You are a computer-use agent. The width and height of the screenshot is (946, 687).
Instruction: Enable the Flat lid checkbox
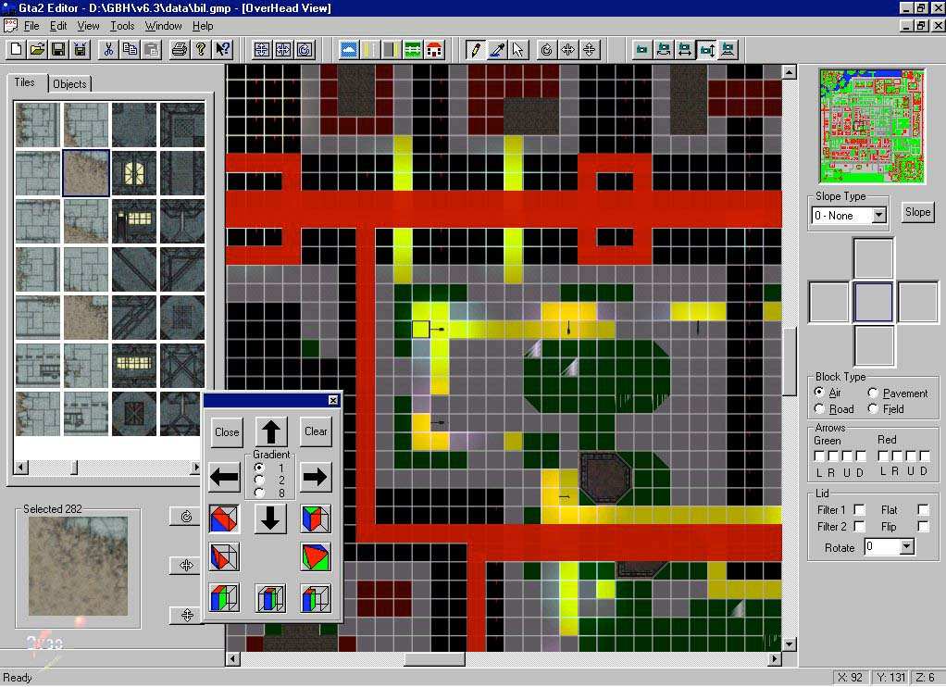(923, 510)
